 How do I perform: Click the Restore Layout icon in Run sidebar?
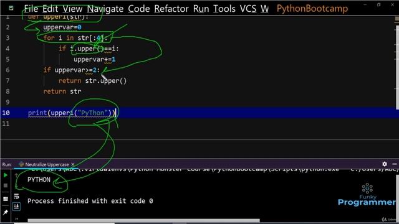point(6,199)
